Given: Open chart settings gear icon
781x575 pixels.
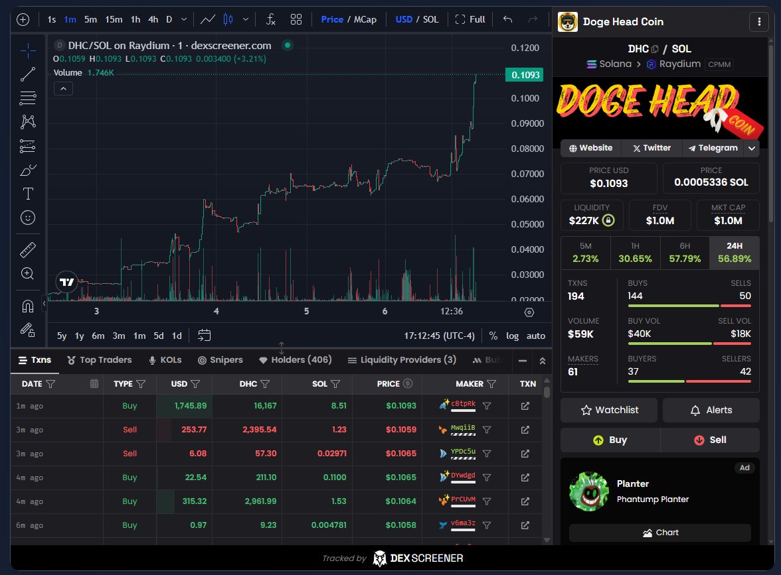Looking at the screenshot, I should pyautogui.click(x=529, y=312).
